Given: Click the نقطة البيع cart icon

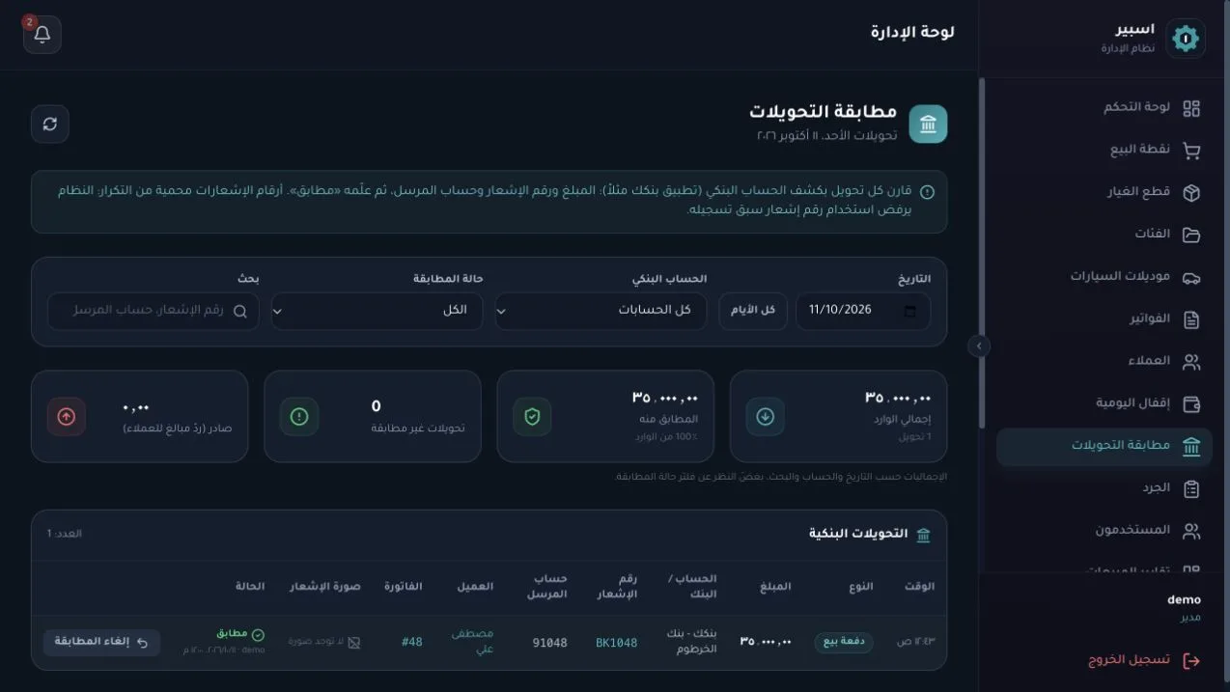Looking at the screenshot, I should [1191, 151].
